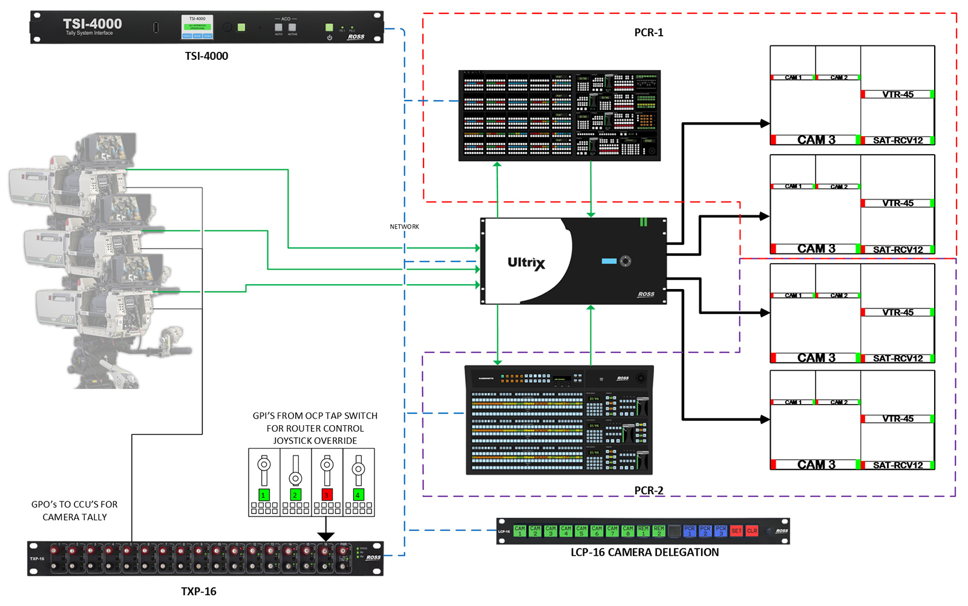
Task: Click the TXP-16 connector numbered 16
Action: pyautogui.click(x=325, y=559)
